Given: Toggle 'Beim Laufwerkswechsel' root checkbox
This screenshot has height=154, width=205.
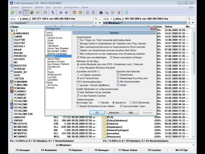Looking at the screenshot, I should tap(78, 47).
